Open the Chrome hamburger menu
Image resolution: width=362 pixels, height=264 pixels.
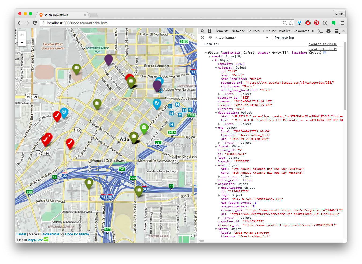click(342, 23)
